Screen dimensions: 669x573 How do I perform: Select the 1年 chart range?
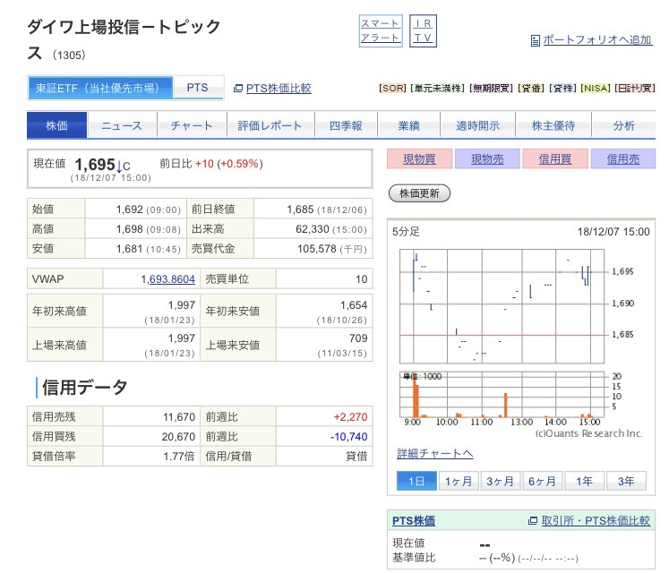point(584,481)
